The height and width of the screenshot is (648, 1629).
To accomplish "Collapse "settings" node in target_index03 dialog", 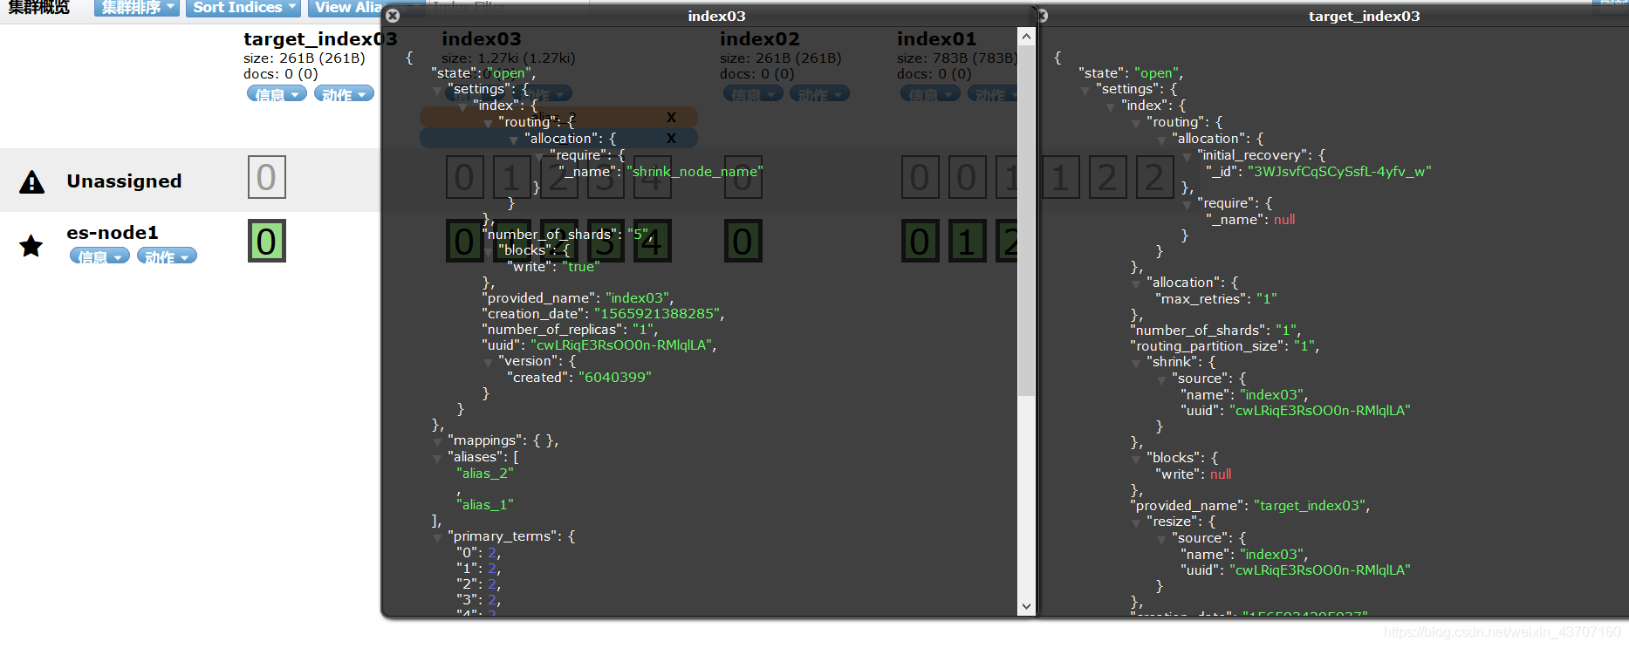I will 1085,90.
